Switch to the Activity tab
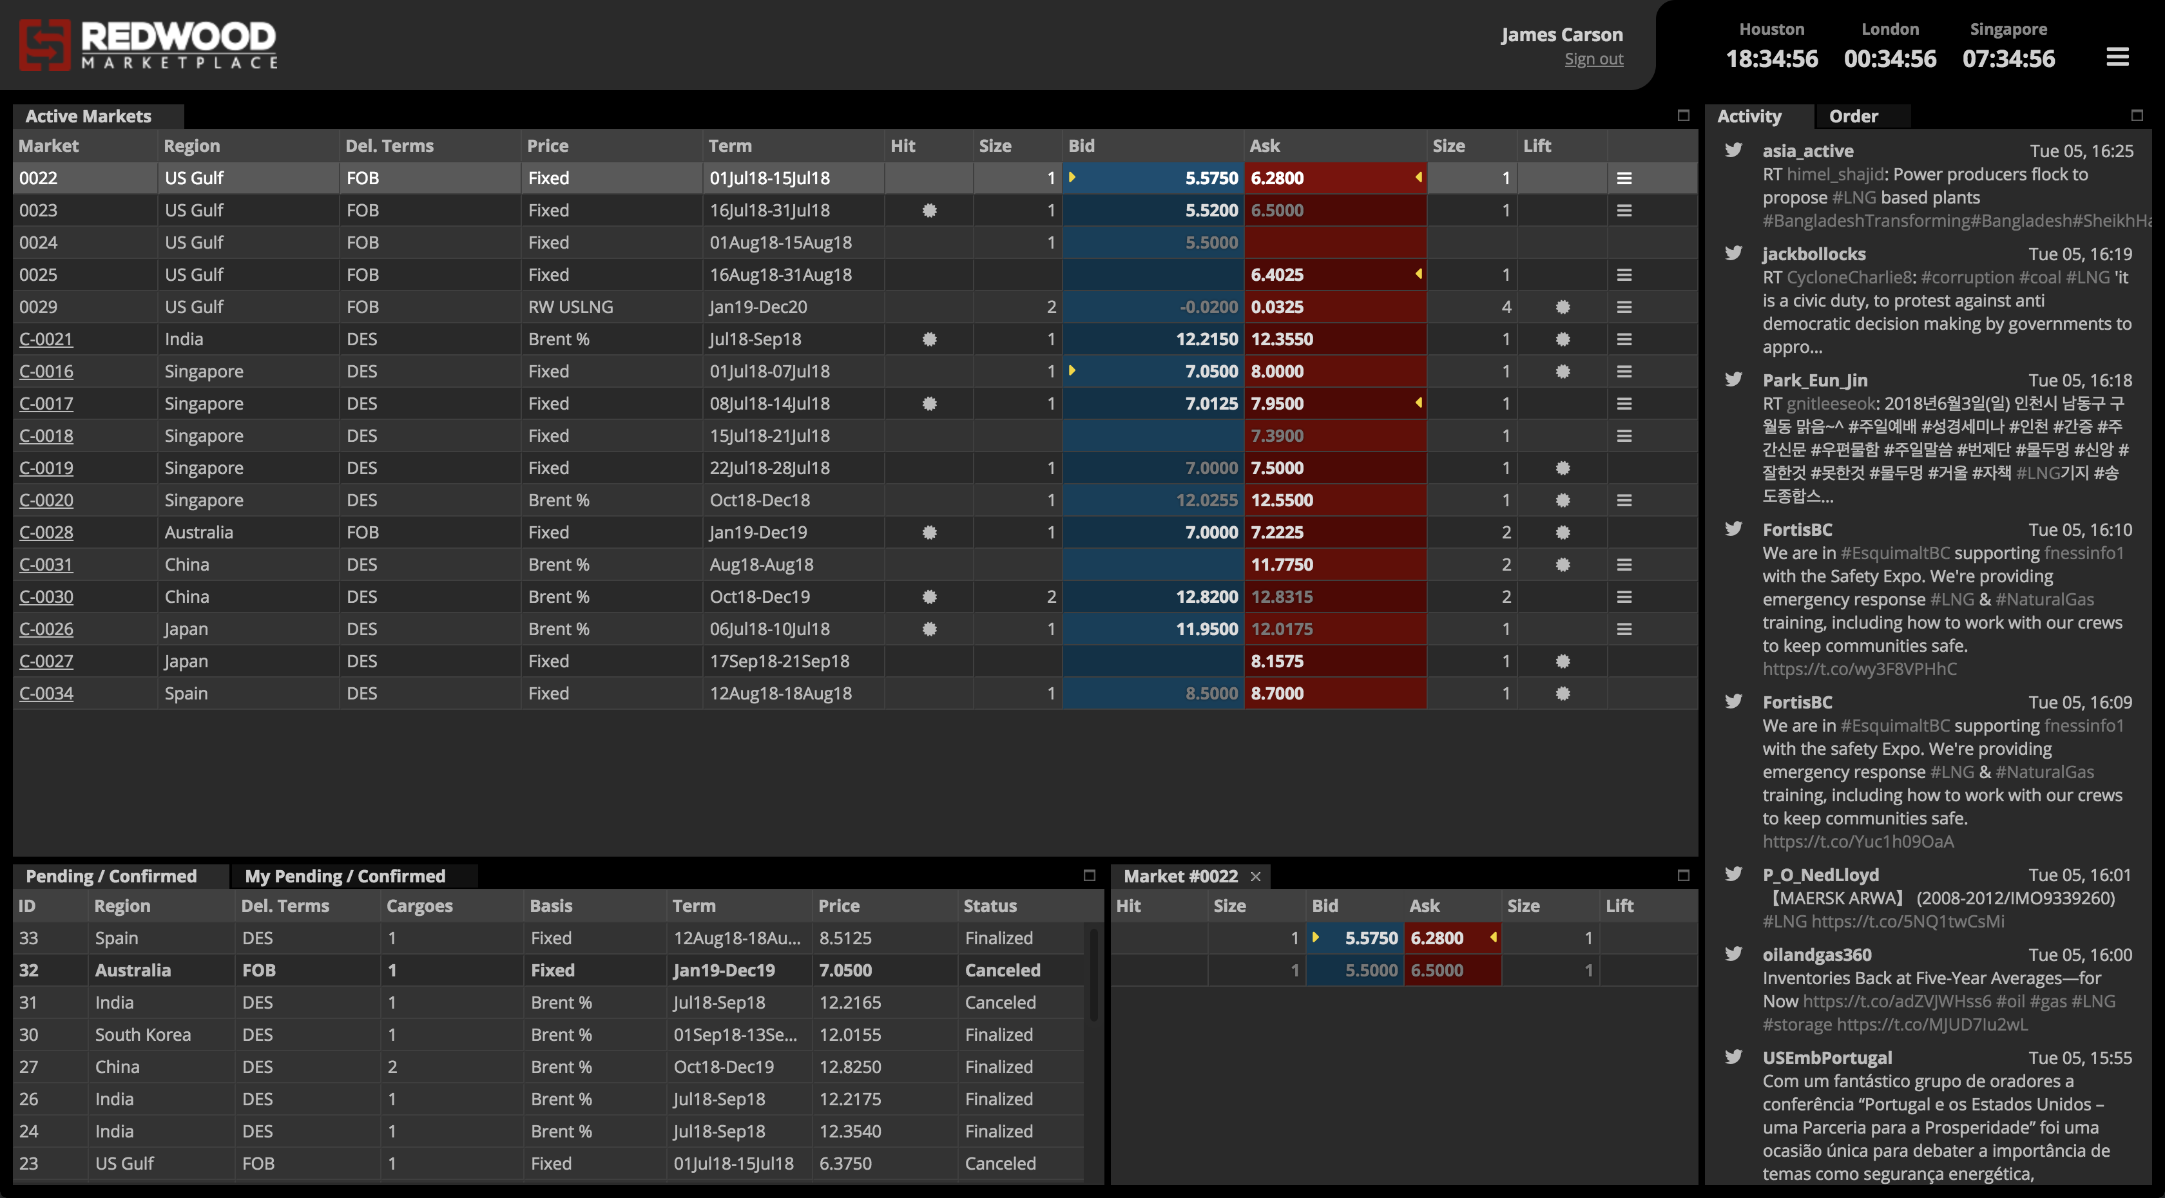 click(1749, 116)
